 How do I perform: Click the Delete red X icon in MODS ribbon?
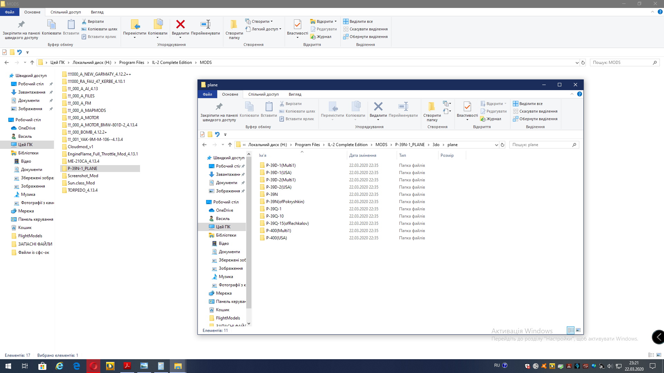point(180,25)
